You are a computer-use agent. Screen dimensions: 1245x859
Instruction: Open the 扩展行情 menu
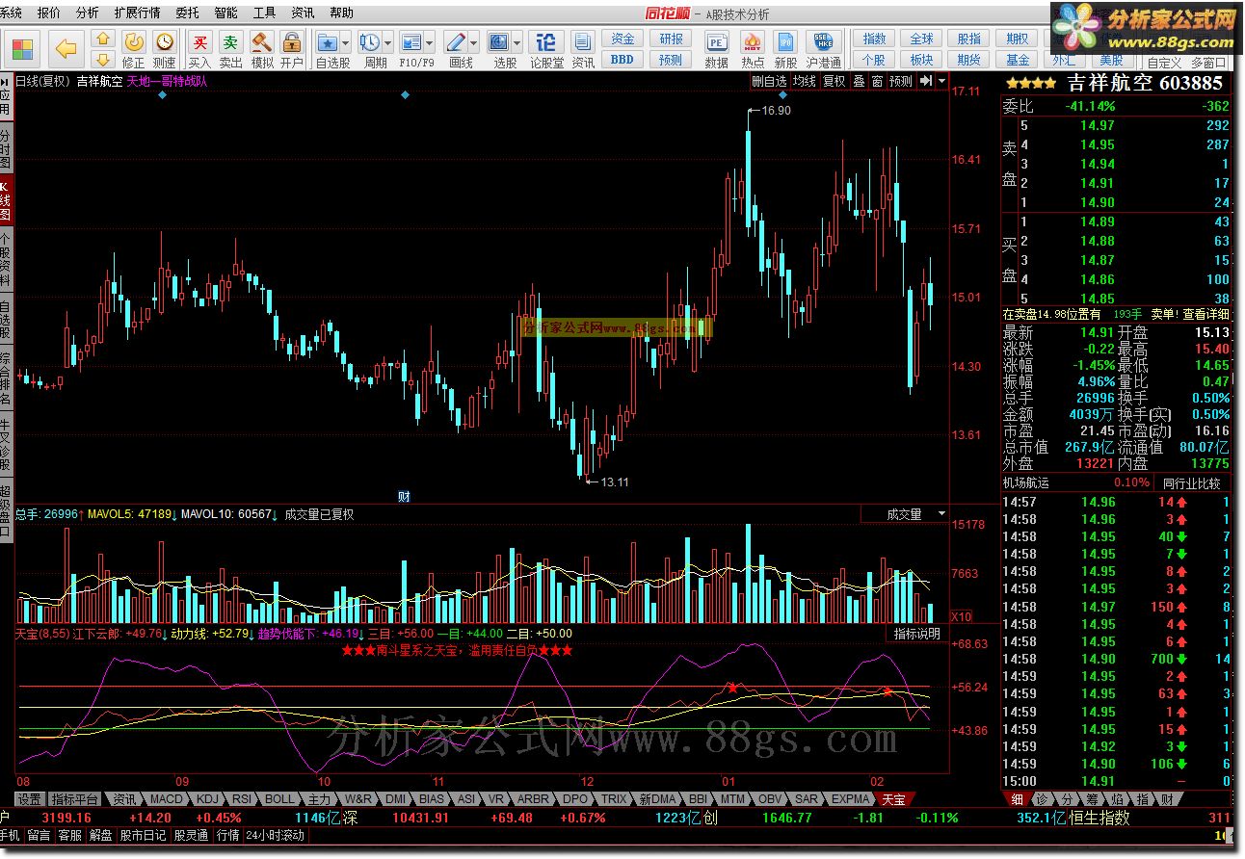[x=137, y=13]
